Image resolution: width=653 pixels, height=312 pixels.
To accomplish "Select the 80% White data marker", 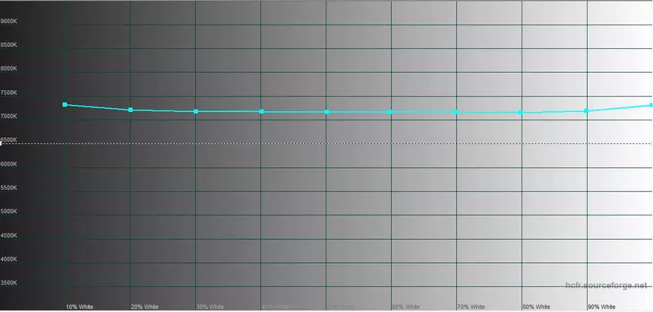I will 522,113.
